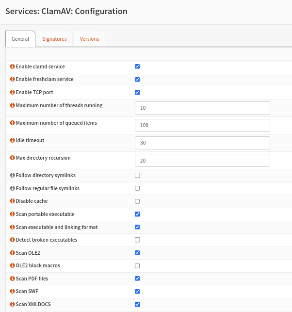
Task: Open the Versions tab
Action: [89, 39]
